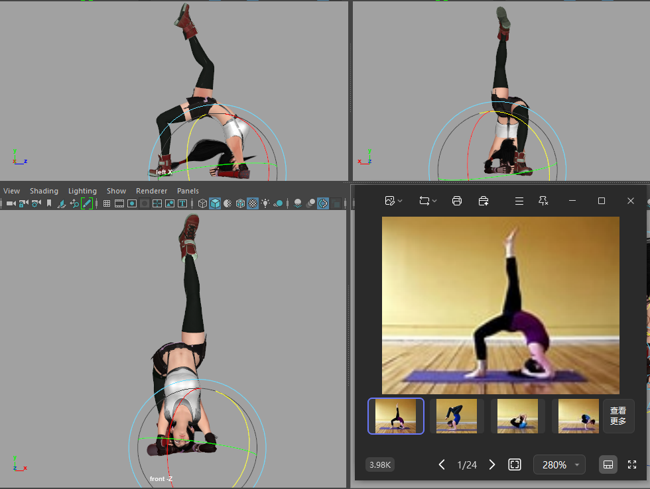Click the fit-to-window icon beside 1/24
The height and width of the screenshot is (489, 650).
pos(515,464)
